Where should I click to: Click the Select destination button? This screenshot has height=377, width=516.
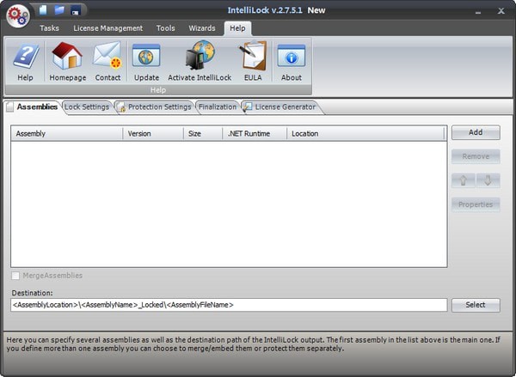click(x=476, y=305)
